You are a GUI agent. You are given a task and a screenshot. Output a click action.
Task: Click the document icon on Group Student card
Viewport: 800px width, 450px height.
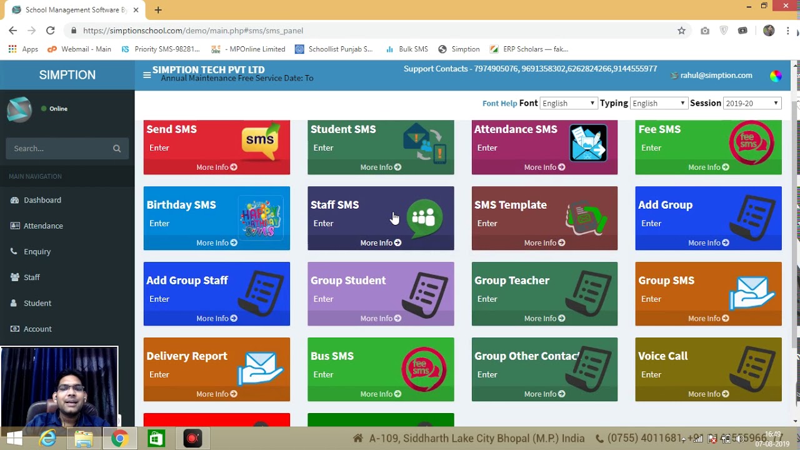point(424,294)
